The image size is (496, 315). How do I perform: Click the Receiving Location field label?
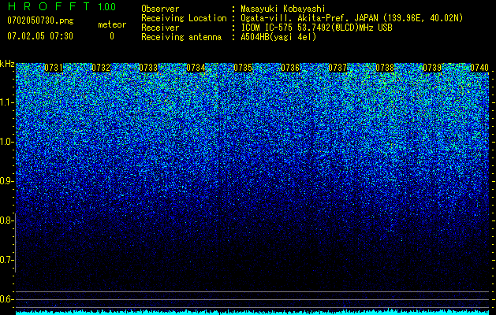coord(184,18)
